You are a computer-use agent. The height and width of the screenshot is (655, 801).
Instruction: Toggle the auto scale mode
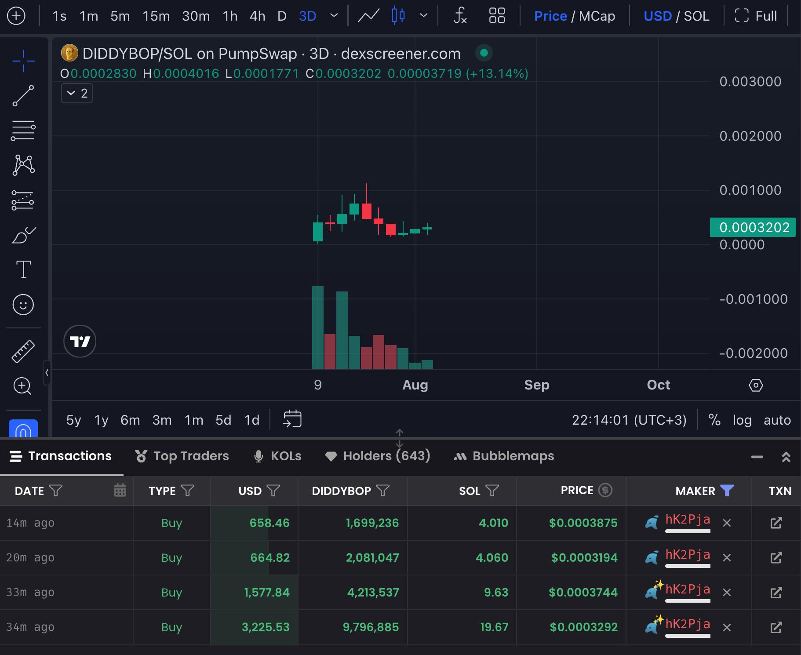(x=777, y=420)
